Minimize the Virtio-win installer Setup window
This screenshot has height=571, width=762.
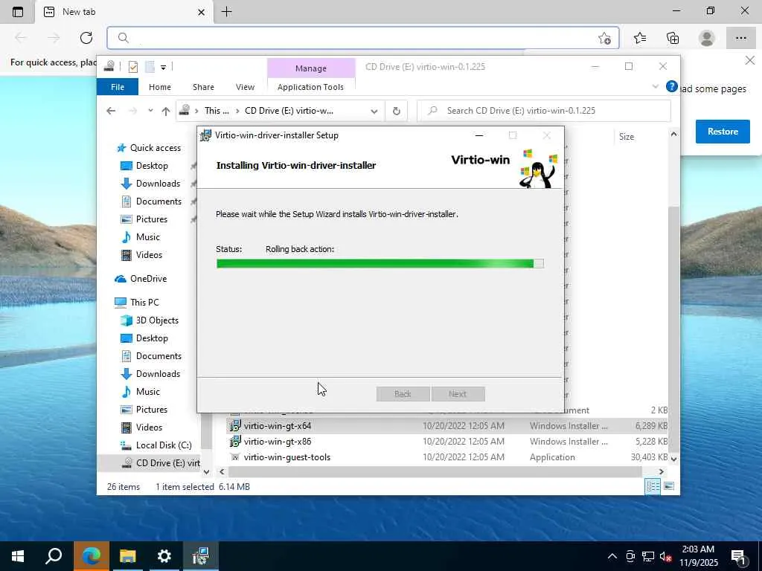point(479,135)
